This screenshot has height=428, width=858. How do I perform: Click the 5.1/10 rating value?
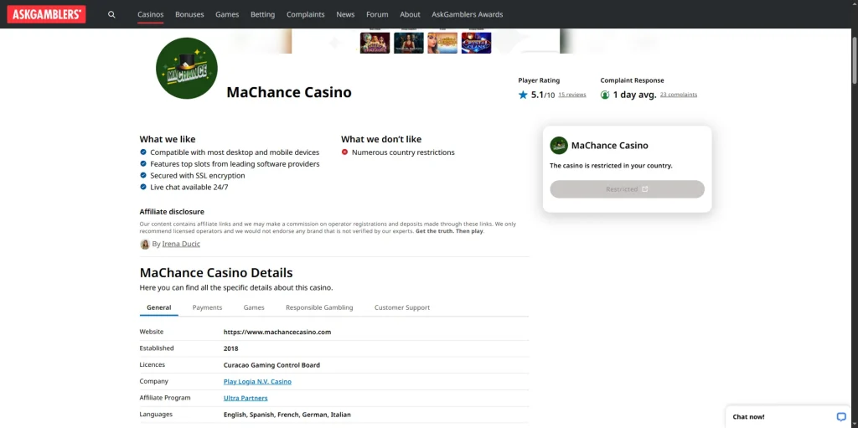point(543,95)
